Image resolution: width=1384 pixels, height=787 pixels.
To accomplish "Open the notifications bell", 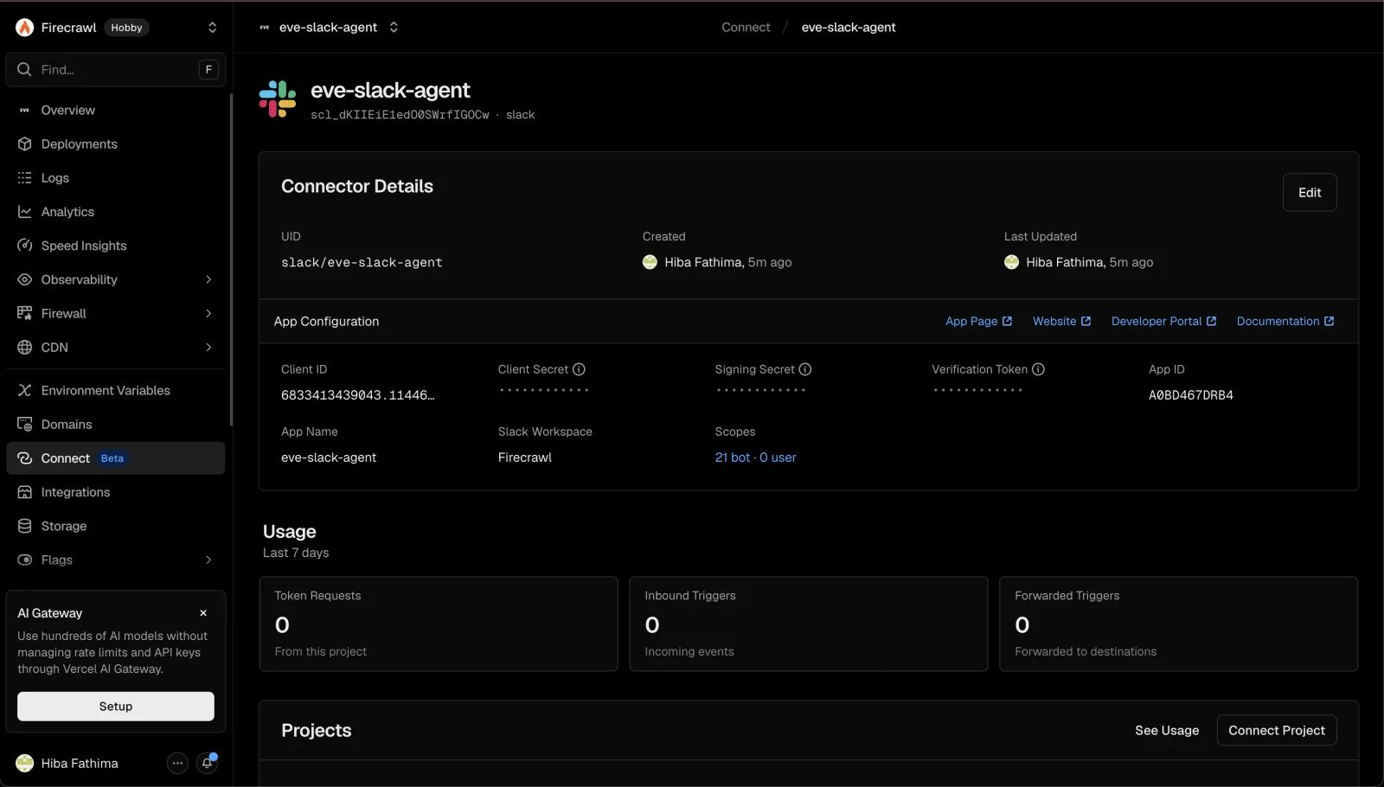I will [x=208, y=764].
